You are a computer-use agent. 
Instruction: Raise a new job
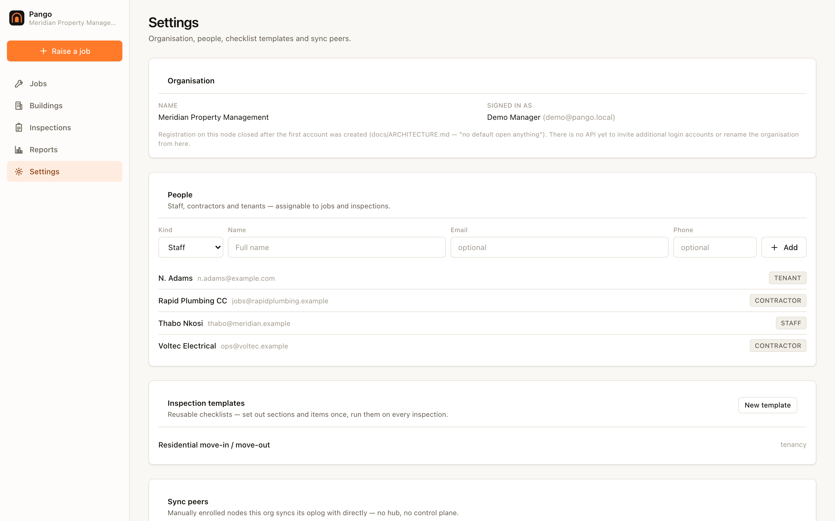tap(65, 51)
